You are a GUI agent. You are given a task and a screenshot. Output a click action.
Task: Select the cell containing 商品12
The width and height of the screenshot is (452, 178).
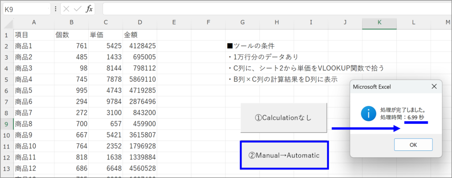pyautogui.click(x=34, y=168)
